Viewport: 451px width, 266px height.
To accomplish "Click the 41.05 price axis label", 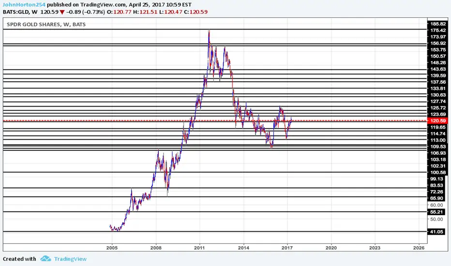I will click(437, 232).
